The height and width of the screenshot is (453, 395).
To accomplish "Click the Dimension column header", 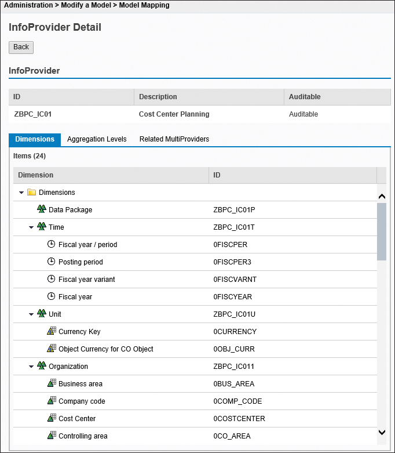I will click(x=111, y=175).
